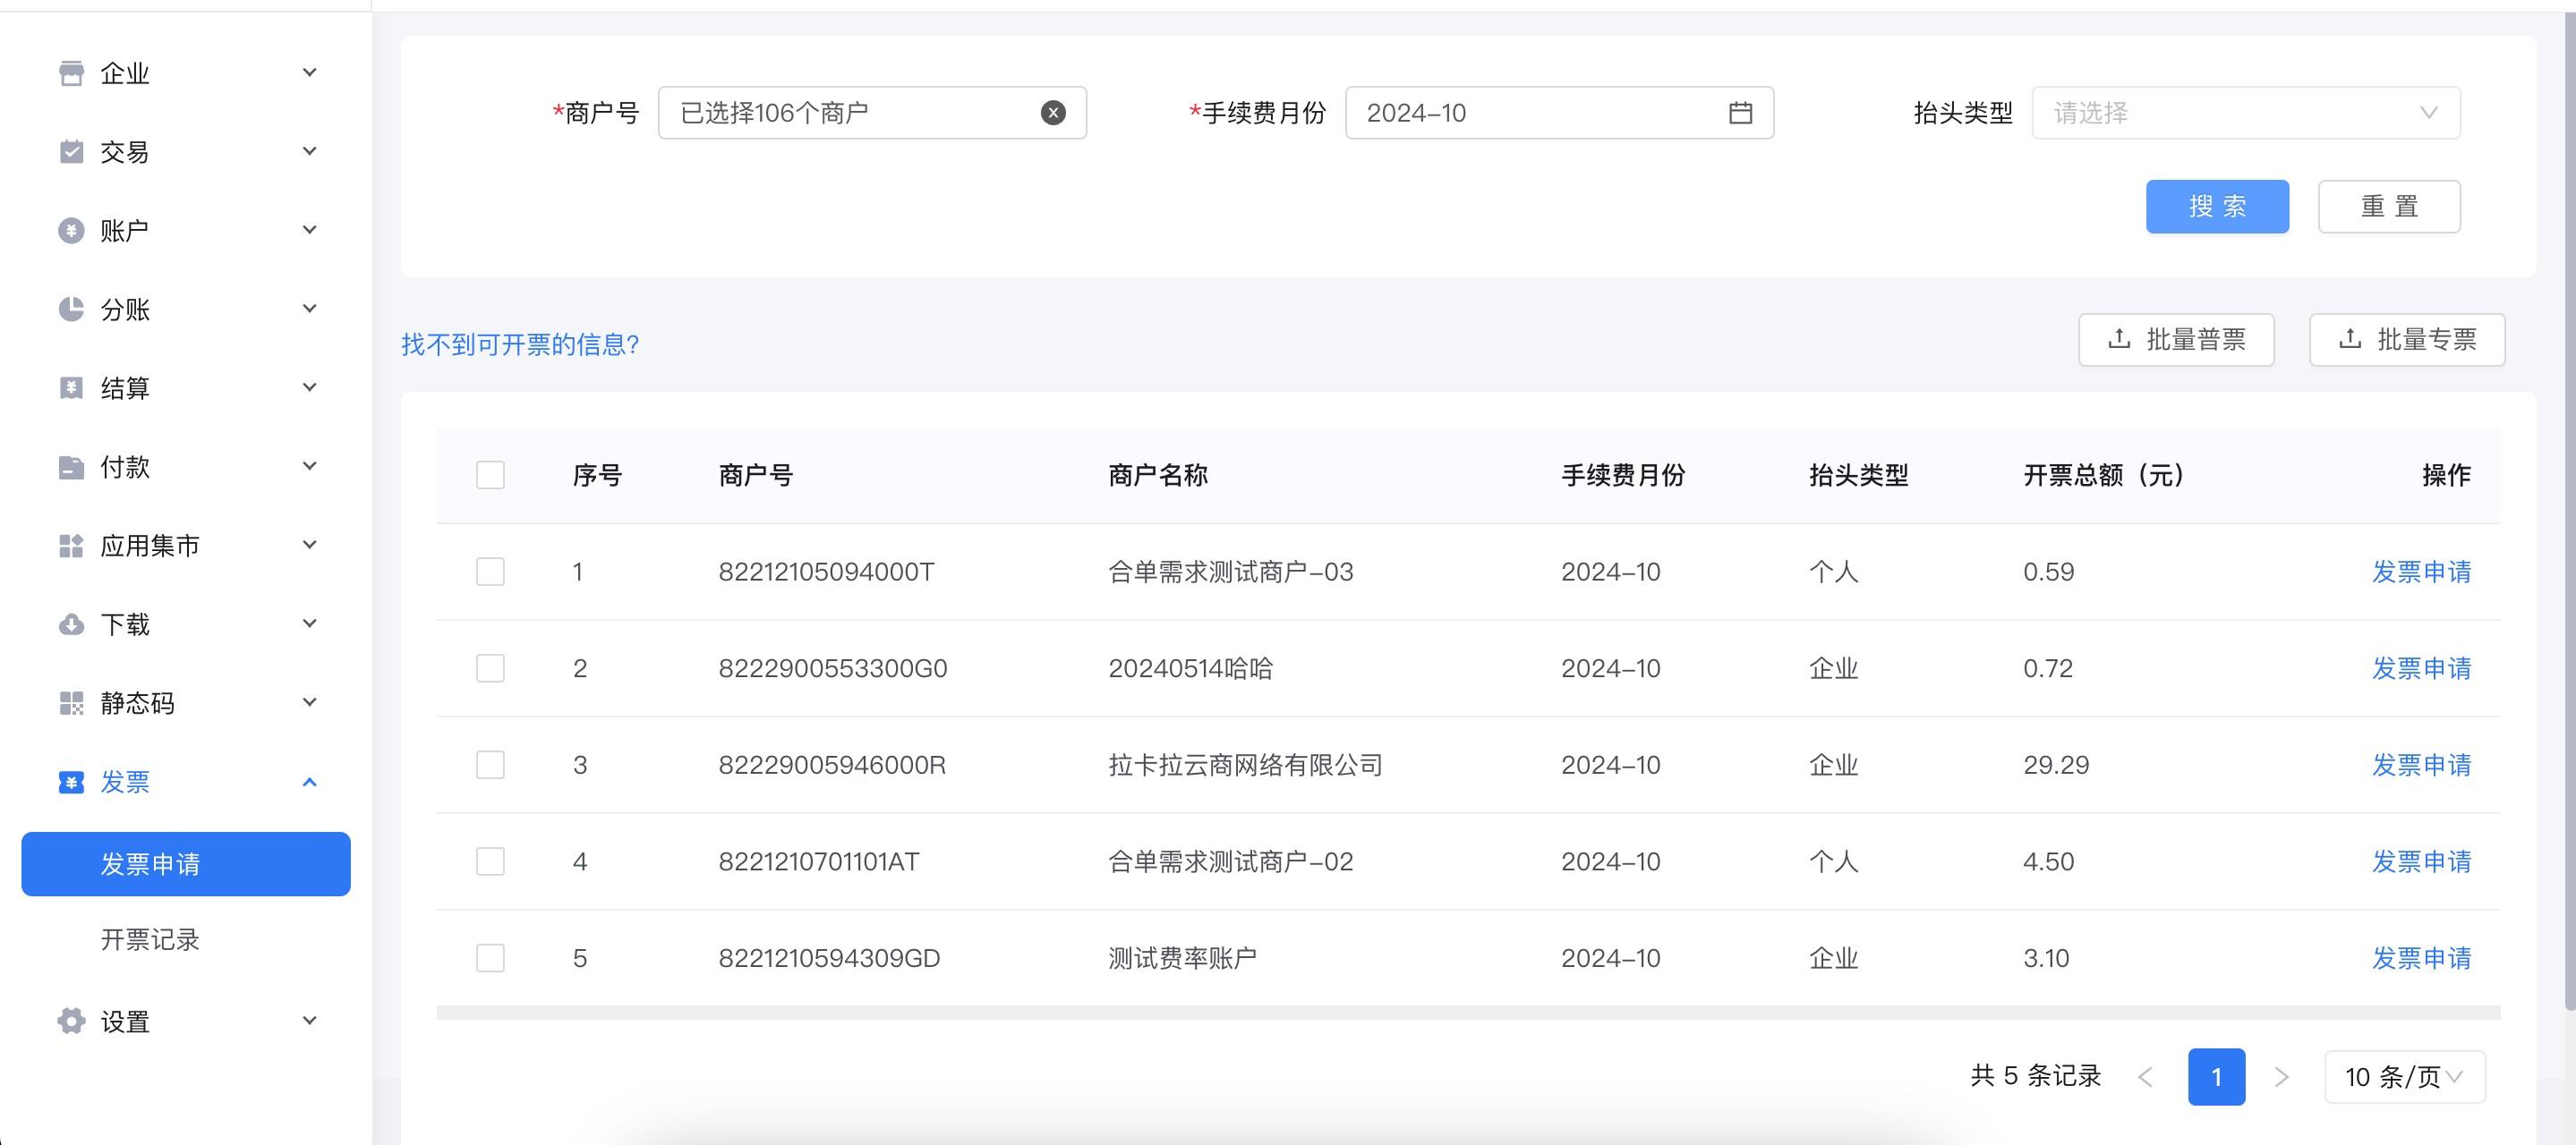Click the 搜索 search button
Viewport: 2576px width, 1145px height.
coord(2217,206)
